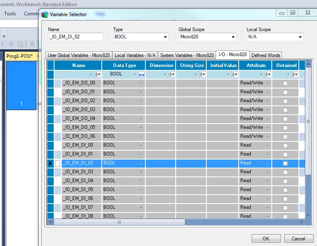Expand Data Type filter dropdown showing BOOL

click(134, 74)
